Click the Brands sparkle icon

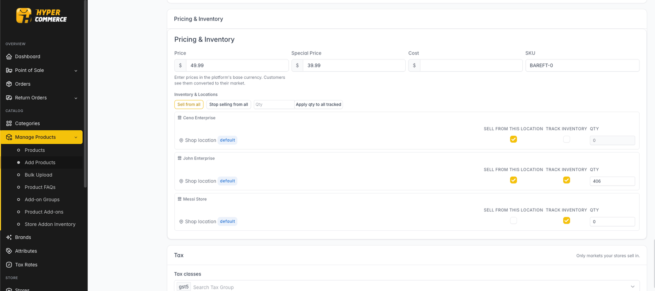(x=9, y=237)
